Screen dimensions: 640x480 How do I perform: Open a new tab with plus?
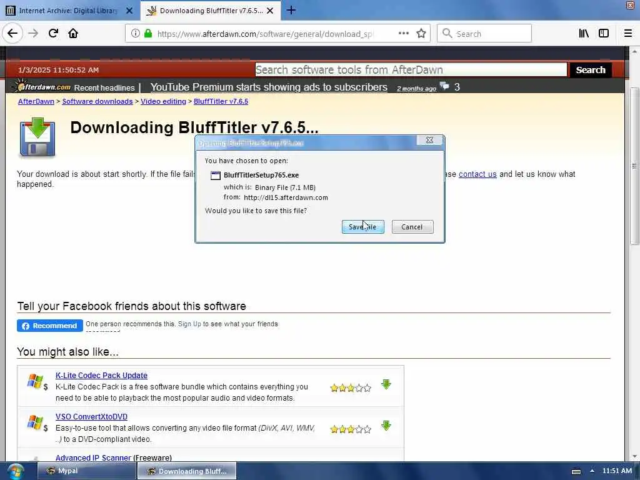coord(291,10)
